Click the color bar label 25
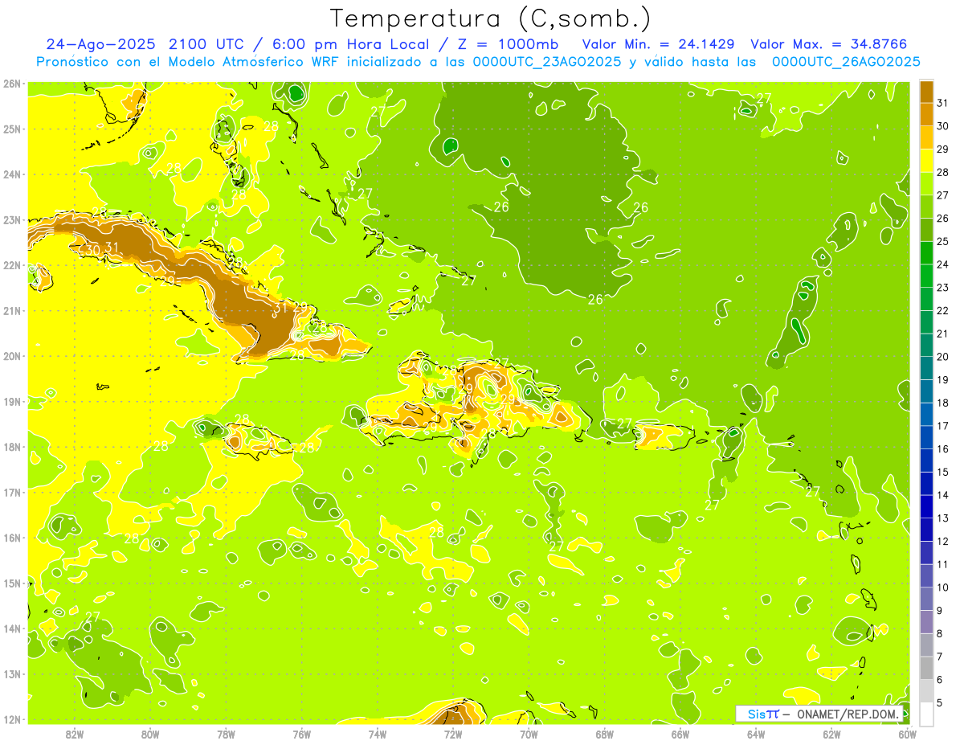The width and height of the screenshot is (964, 745). point(943,242)
